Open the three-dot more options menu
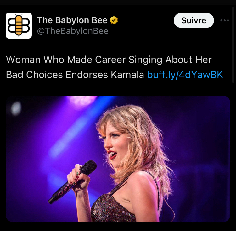 coord(225,20)
